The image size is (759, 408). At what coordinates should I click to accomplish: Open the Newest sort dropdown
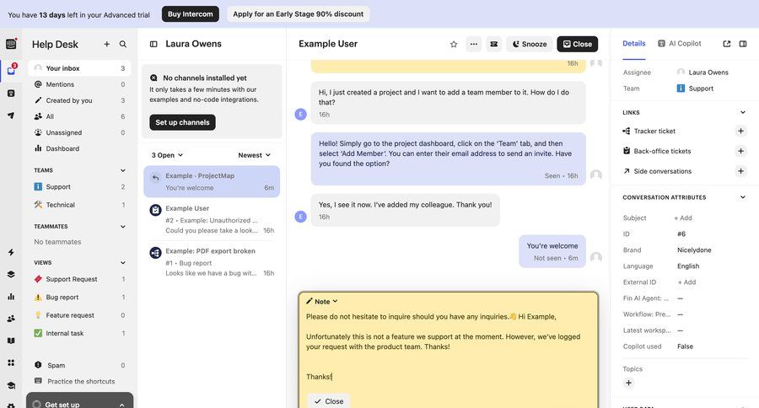click(254, 155)
